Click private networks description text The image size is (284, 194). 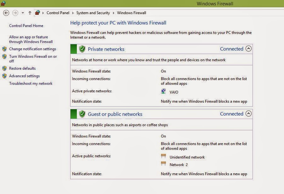[149, 60]
